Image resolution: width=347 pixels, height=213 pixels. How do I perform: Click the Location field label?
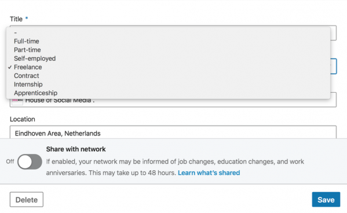pyautogui.click(x=23, y=119)
